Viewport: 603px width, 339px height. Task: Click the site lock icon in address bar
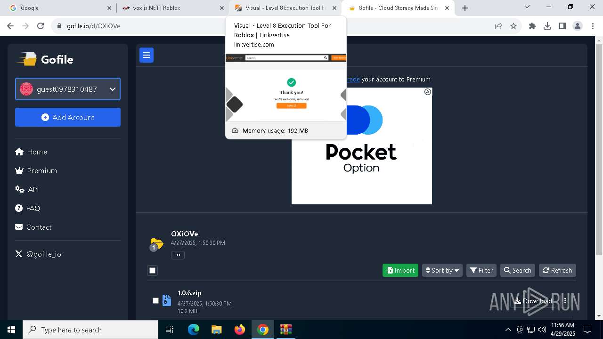(59, 26)
